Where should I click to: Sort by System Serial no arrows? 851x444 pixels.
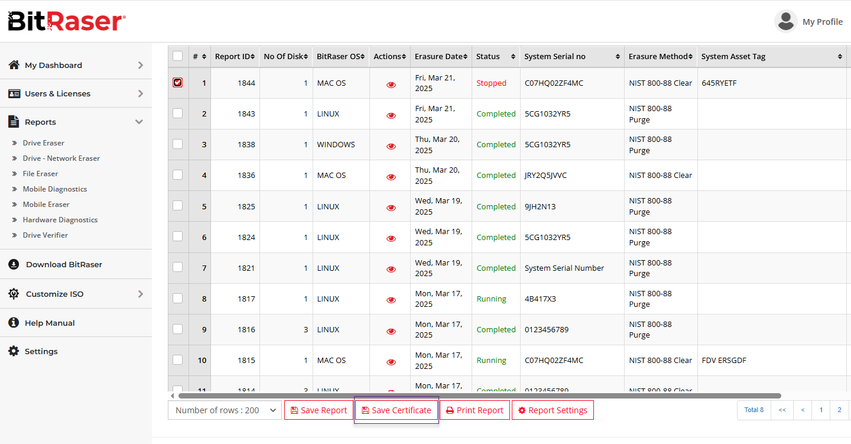[618, 57]
